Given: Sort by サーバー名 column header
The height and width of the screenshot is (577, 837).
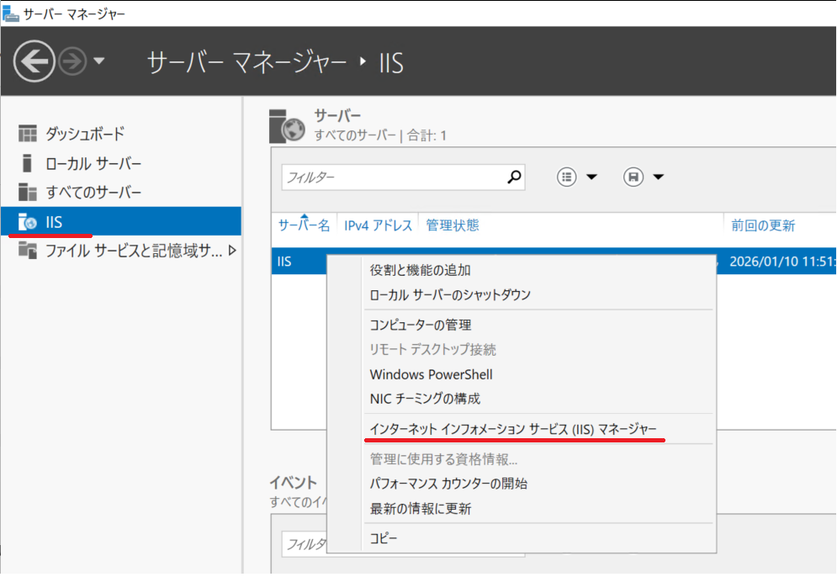Looking at the screenshot, I should click(x=304, y=225).
